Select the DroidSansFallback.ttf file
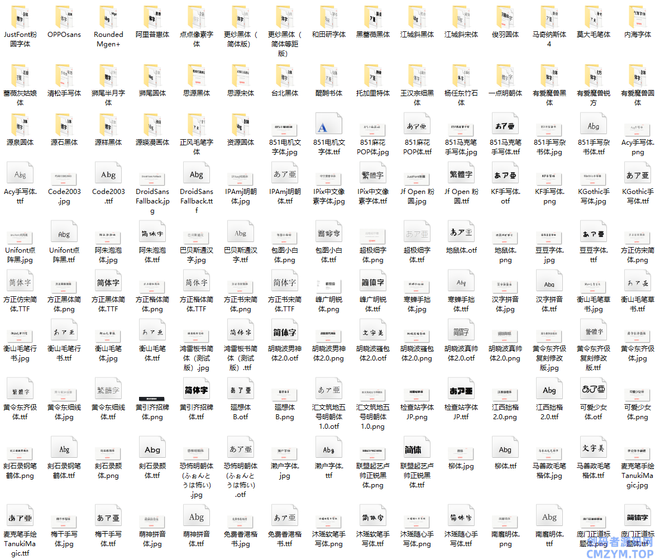 click(x=196, y=175)
